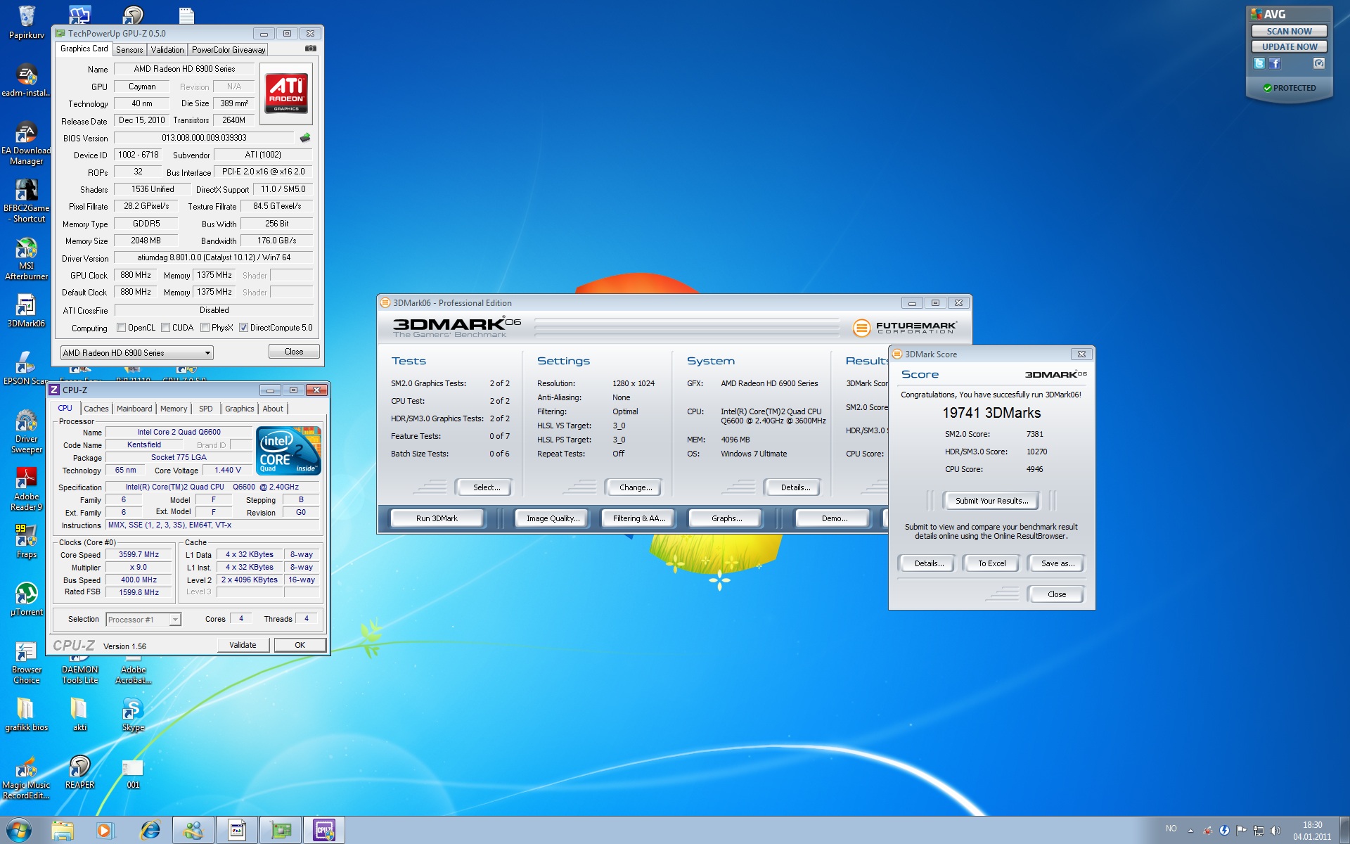This screenshot has height=844, width=1350.
Task: Open the Browser Choice desktop icon
Action: coord(26,663)
